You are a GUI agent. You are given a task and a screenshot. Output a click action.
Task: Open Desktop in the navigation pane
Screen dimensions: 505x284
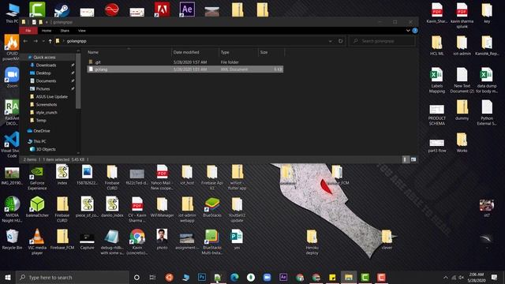pos(43,73)
